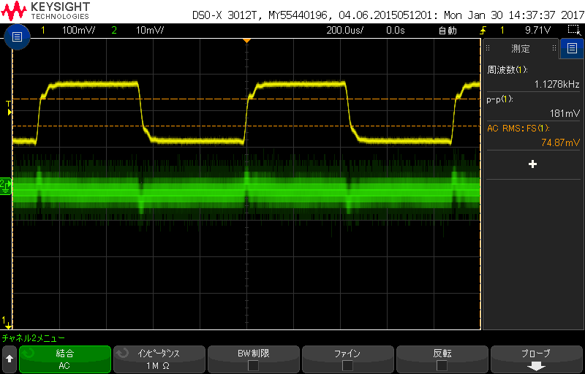Open the 結合 AC coupling selector
Screen dimensions: 585x374
65,359
